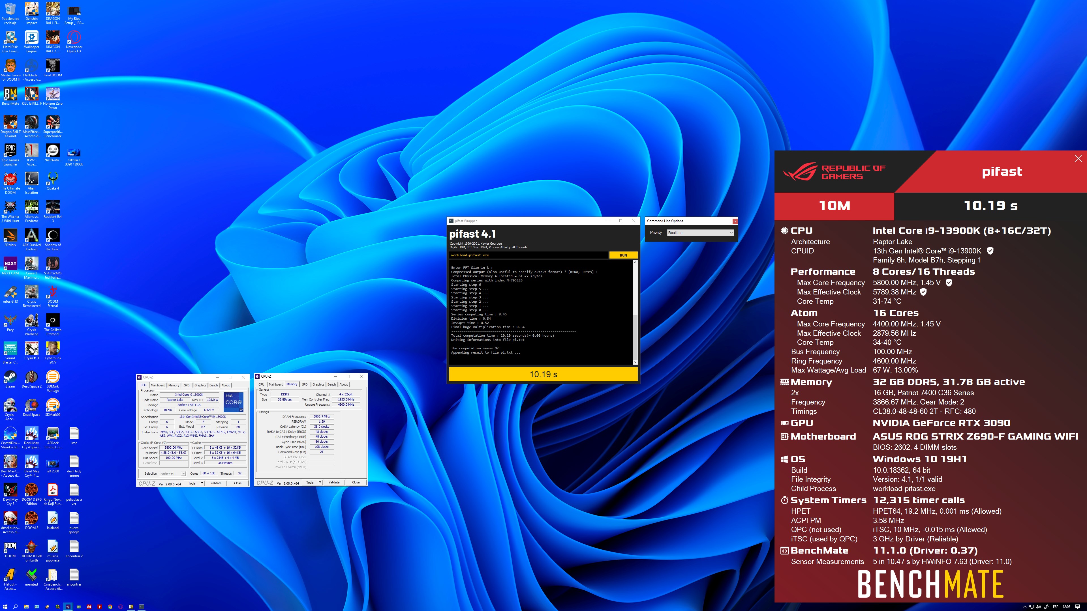Click Validate in Memory-tab CPU-Z window

tap(334, 482)
